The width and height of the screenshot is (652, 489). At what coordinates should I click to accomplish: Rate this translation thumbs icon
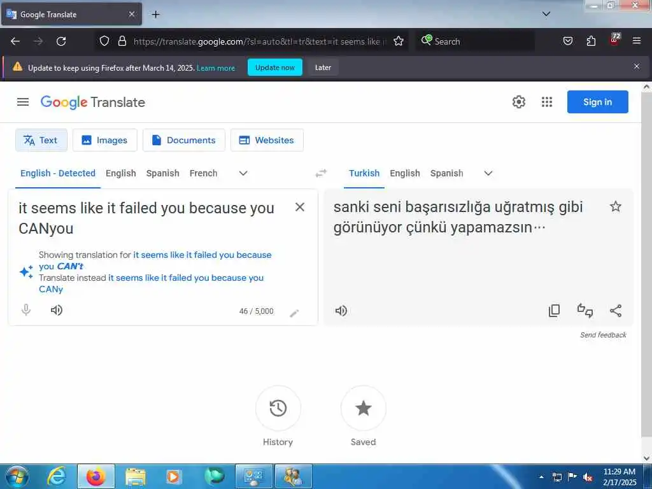(585, 311)
